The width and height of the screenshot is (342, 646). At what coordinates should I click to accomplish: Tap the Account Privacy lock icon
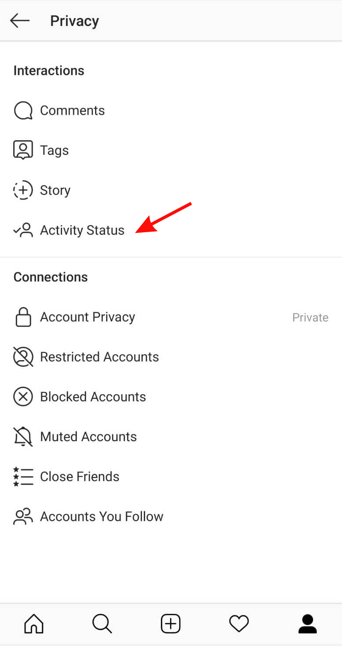[x=23, y=317]
